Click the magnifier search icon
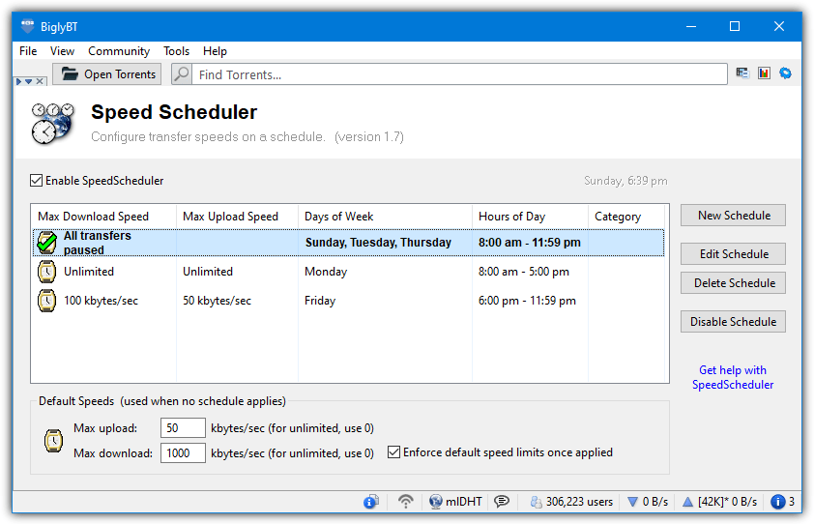 [x=181, y=74]
